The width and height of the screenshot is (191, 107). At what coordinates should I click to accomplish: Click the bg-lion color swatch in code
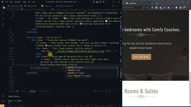click(x=64, y=18)
